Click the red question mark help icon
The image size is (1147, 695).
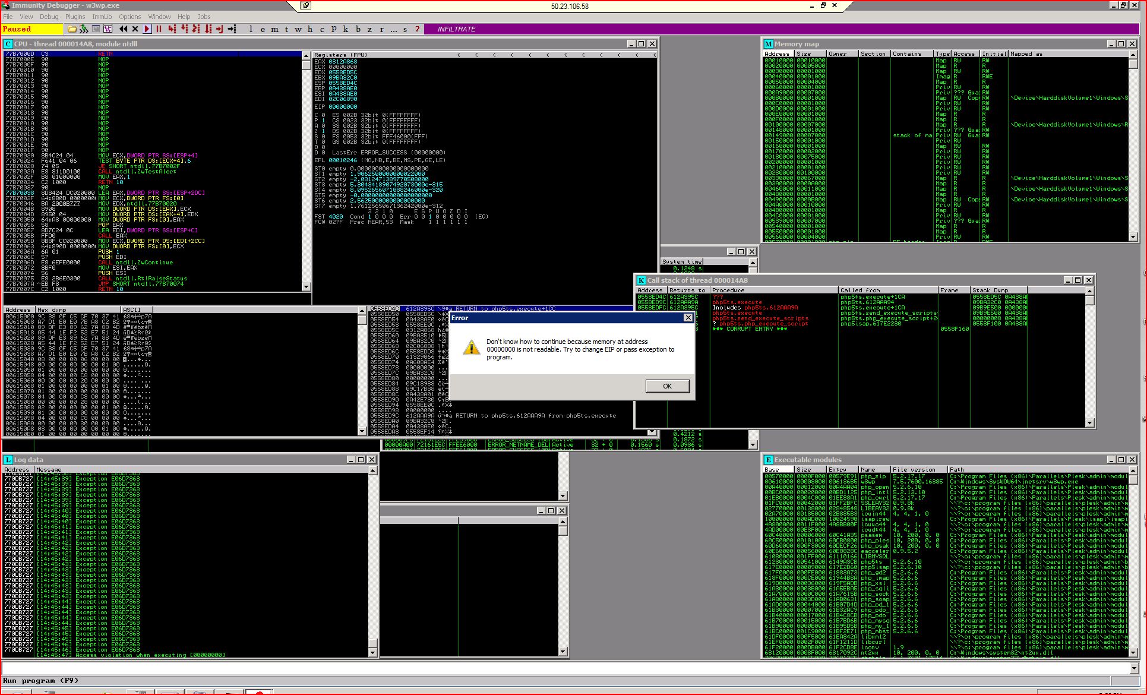click(417, 29)
